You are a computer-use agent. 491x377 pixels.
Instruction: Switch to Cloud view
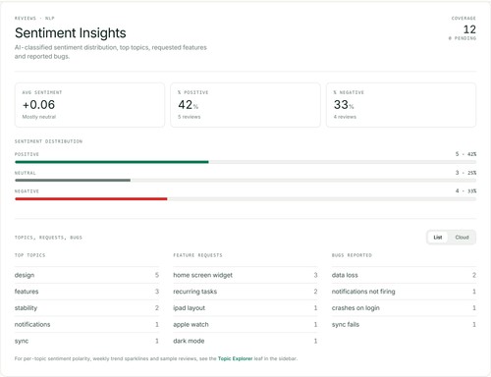coord(462,238)
